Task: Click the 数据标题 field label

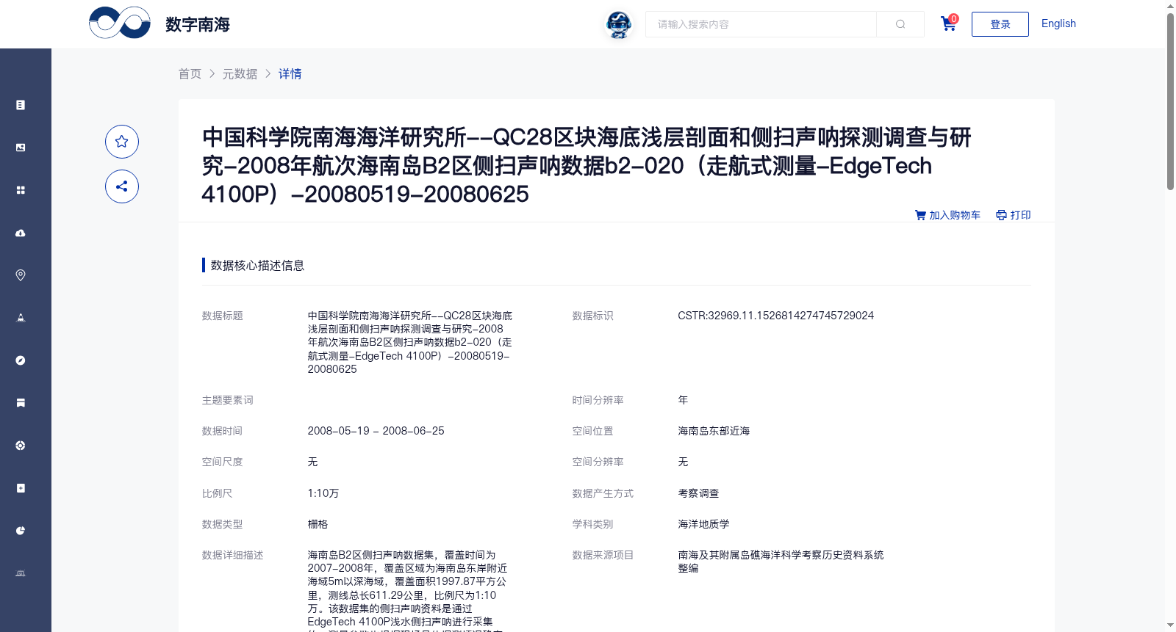Action: pyautogui.click(x=223, y=316)
